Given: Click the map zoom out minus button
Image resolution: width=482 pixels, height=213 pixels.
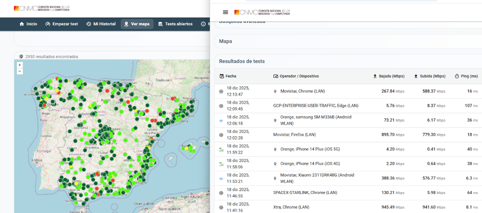Looking at the screenshot, I should 20,71.
